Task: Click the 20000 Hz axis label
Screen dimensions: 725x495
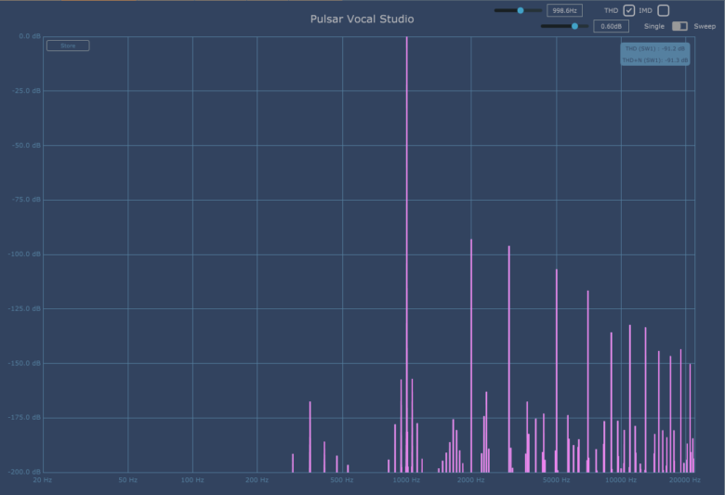Action: [x=685, y=480]
